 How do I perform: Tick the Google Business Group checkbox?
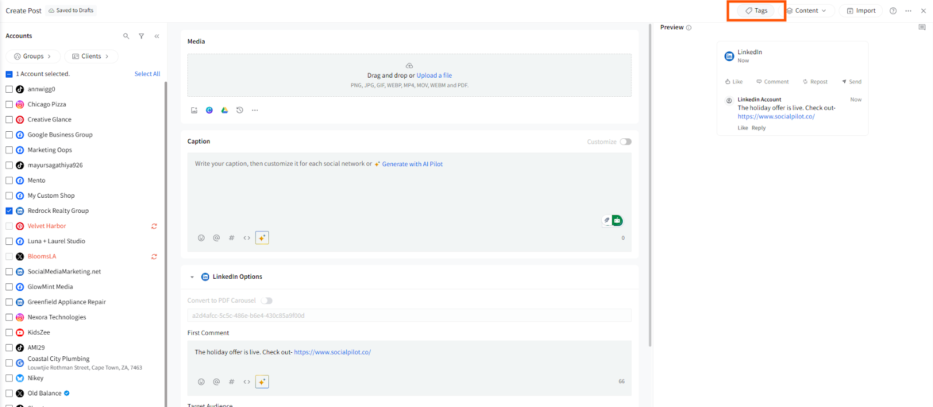pyautogui.click(x=9, y=135)
